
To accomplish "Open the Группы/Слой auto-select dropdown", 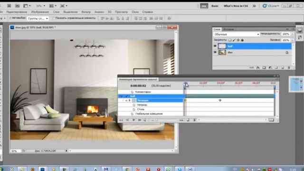I will (x=38, y=19).
